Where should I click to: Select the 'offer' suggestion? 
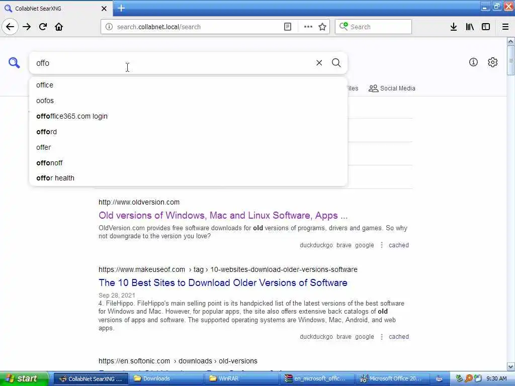click(188, 147)
